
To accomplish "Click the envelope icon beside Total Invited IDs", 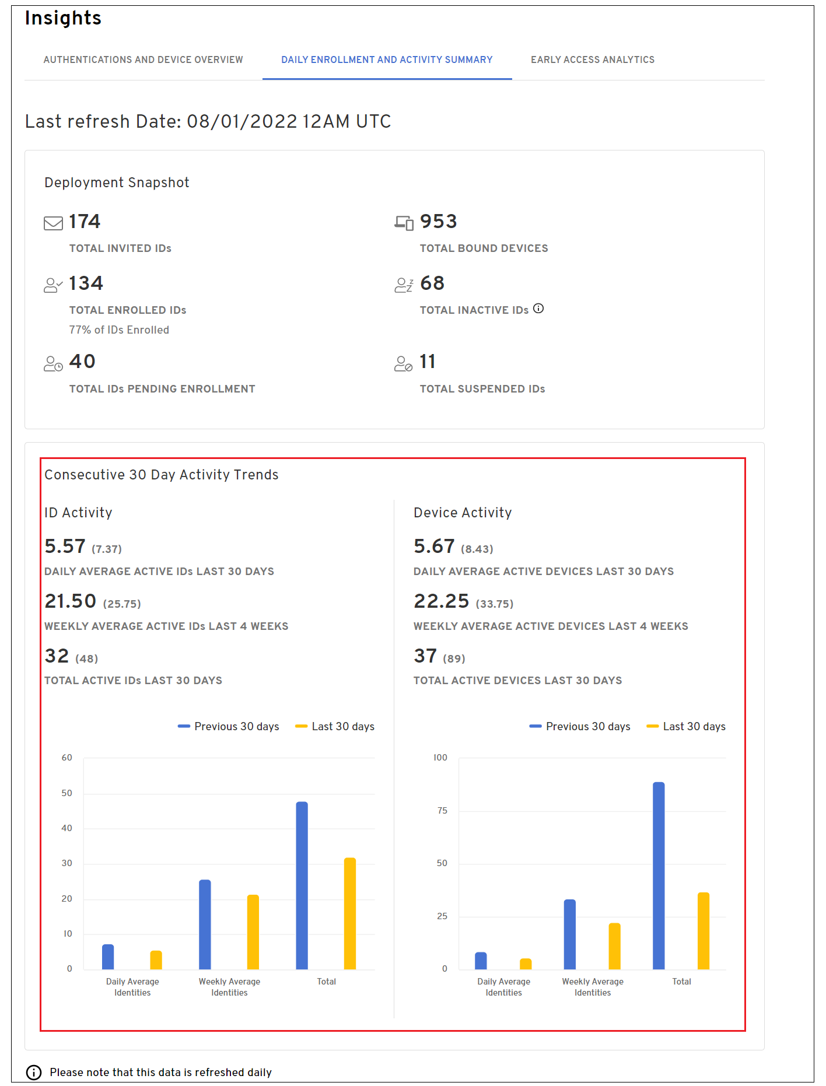I will point(53,223).
